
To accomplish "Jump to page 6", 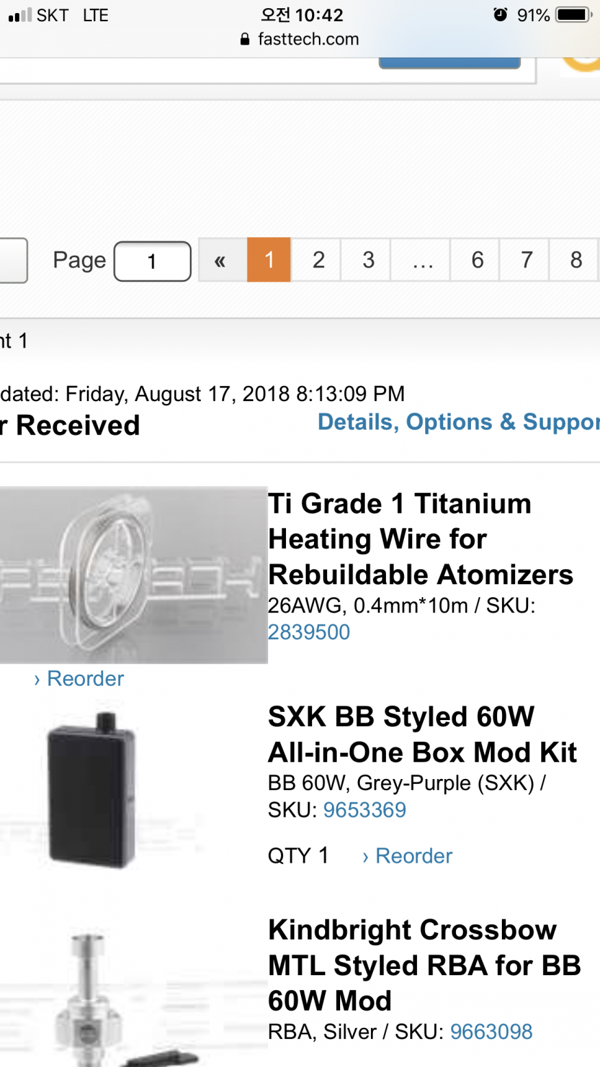I will pyautogui.click(x=477, y=260).
